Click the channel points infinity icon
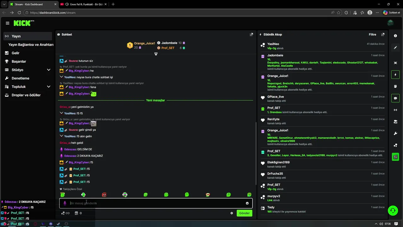Screen dimensions: 403x227 click(65, 213)
